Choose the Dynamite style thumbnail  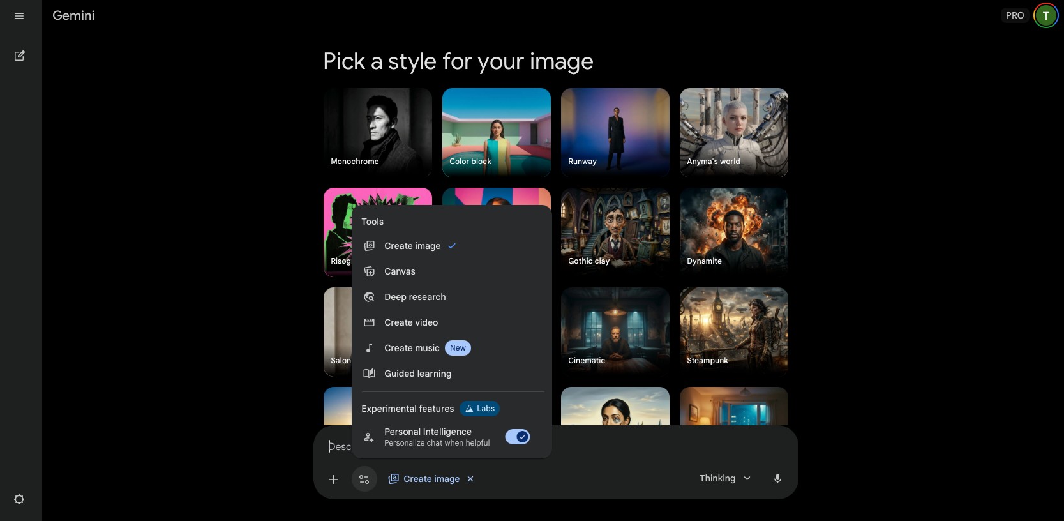coord(734,232)
